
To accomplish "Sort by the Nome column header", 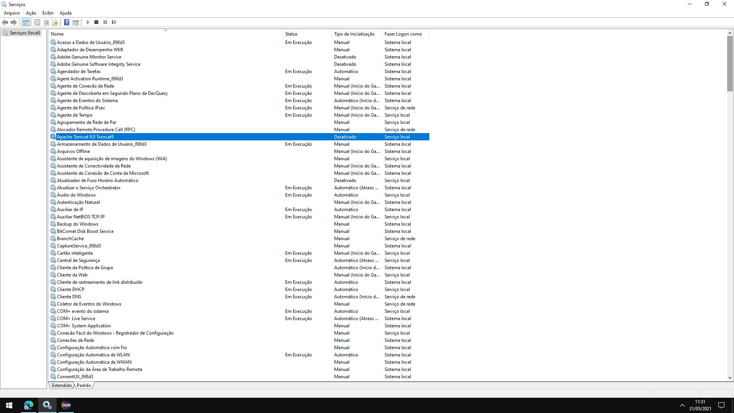I will (166, 34).
